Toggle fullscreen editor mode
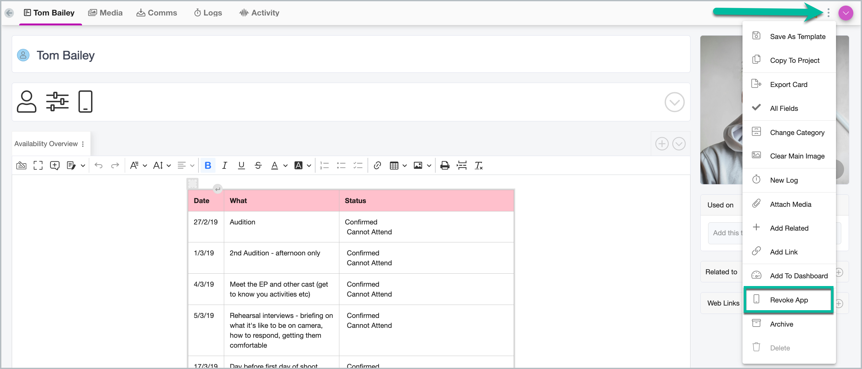The image size is (862, 369). [38, 165]
